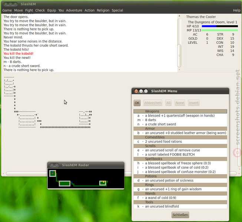Screen dimensions: 242x222
Task: Select the uncursed blindfold item
Action: 180,206
